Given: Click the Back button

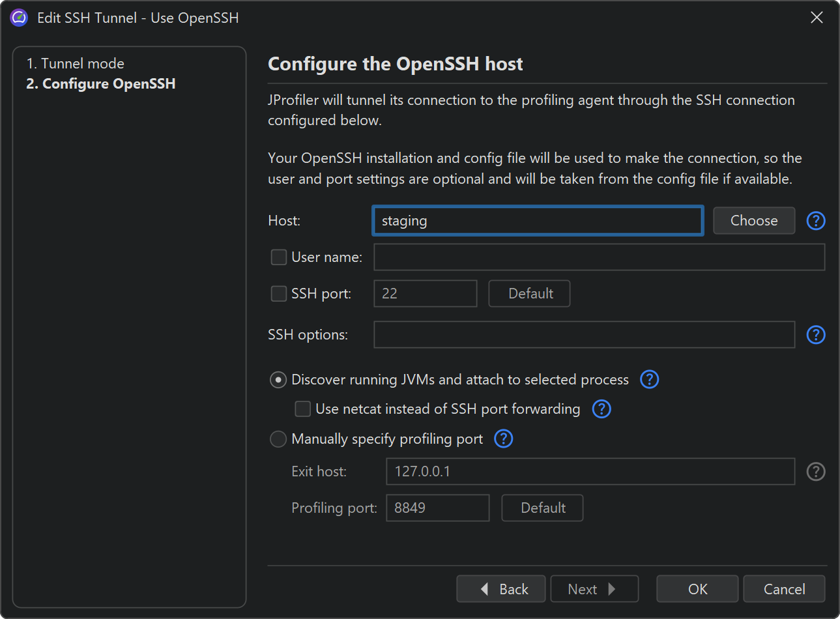Looking at the screenshot, I should click(502, 589).
